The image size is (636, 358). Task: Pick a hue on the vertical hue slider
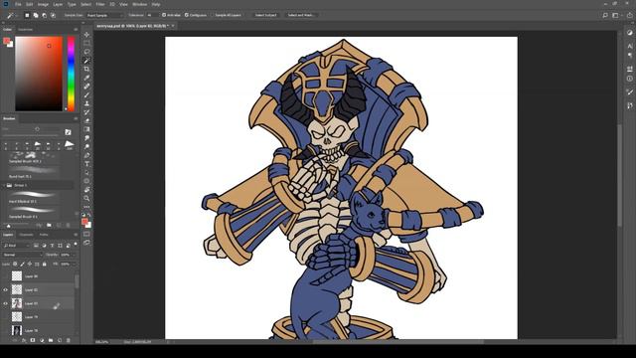click(71, 74)
